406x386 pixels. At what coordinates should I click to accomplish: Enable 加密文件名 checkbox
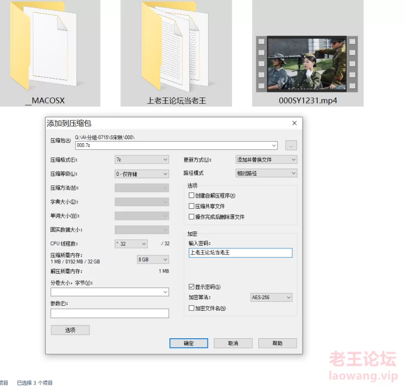point(191,308)
